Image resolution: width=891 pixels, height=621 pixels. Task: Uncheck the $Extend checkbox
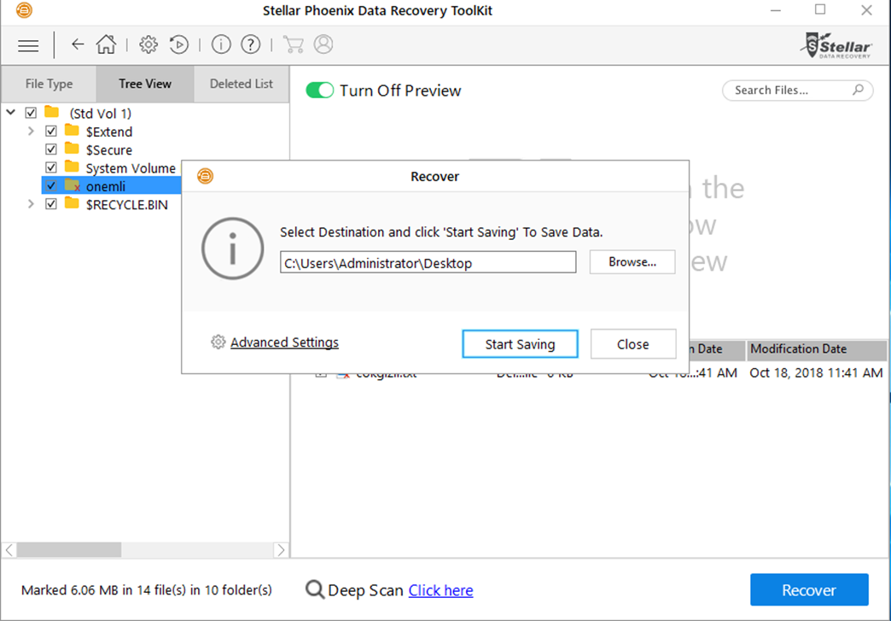(51, 132)
